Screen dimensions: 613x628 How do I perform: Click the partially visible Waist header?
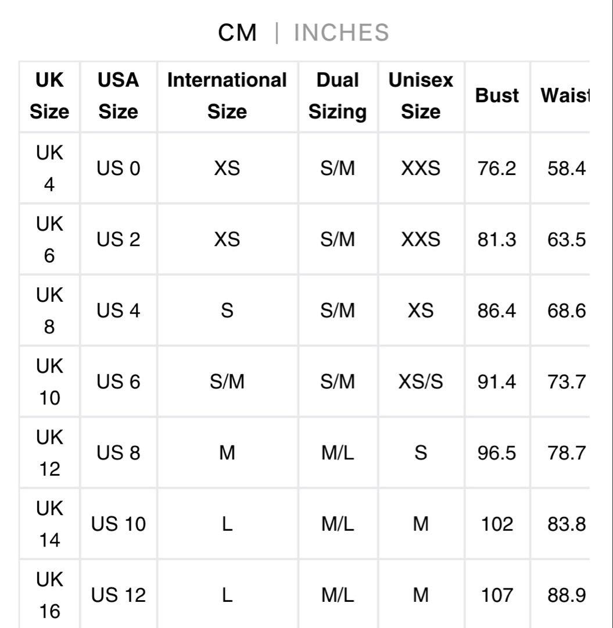point(565,96)
